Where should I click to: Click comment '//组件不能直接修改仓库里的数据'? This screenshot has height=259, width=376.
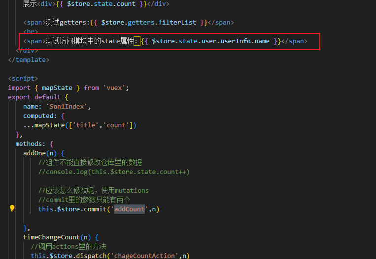point(90,163)
